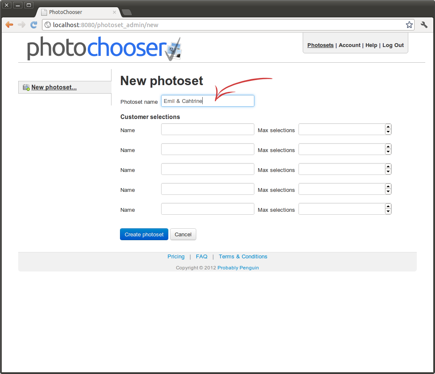Open the browser wrench settings menu
The width and height of the screenshot is (435, 374).
[x=424, y=25]
